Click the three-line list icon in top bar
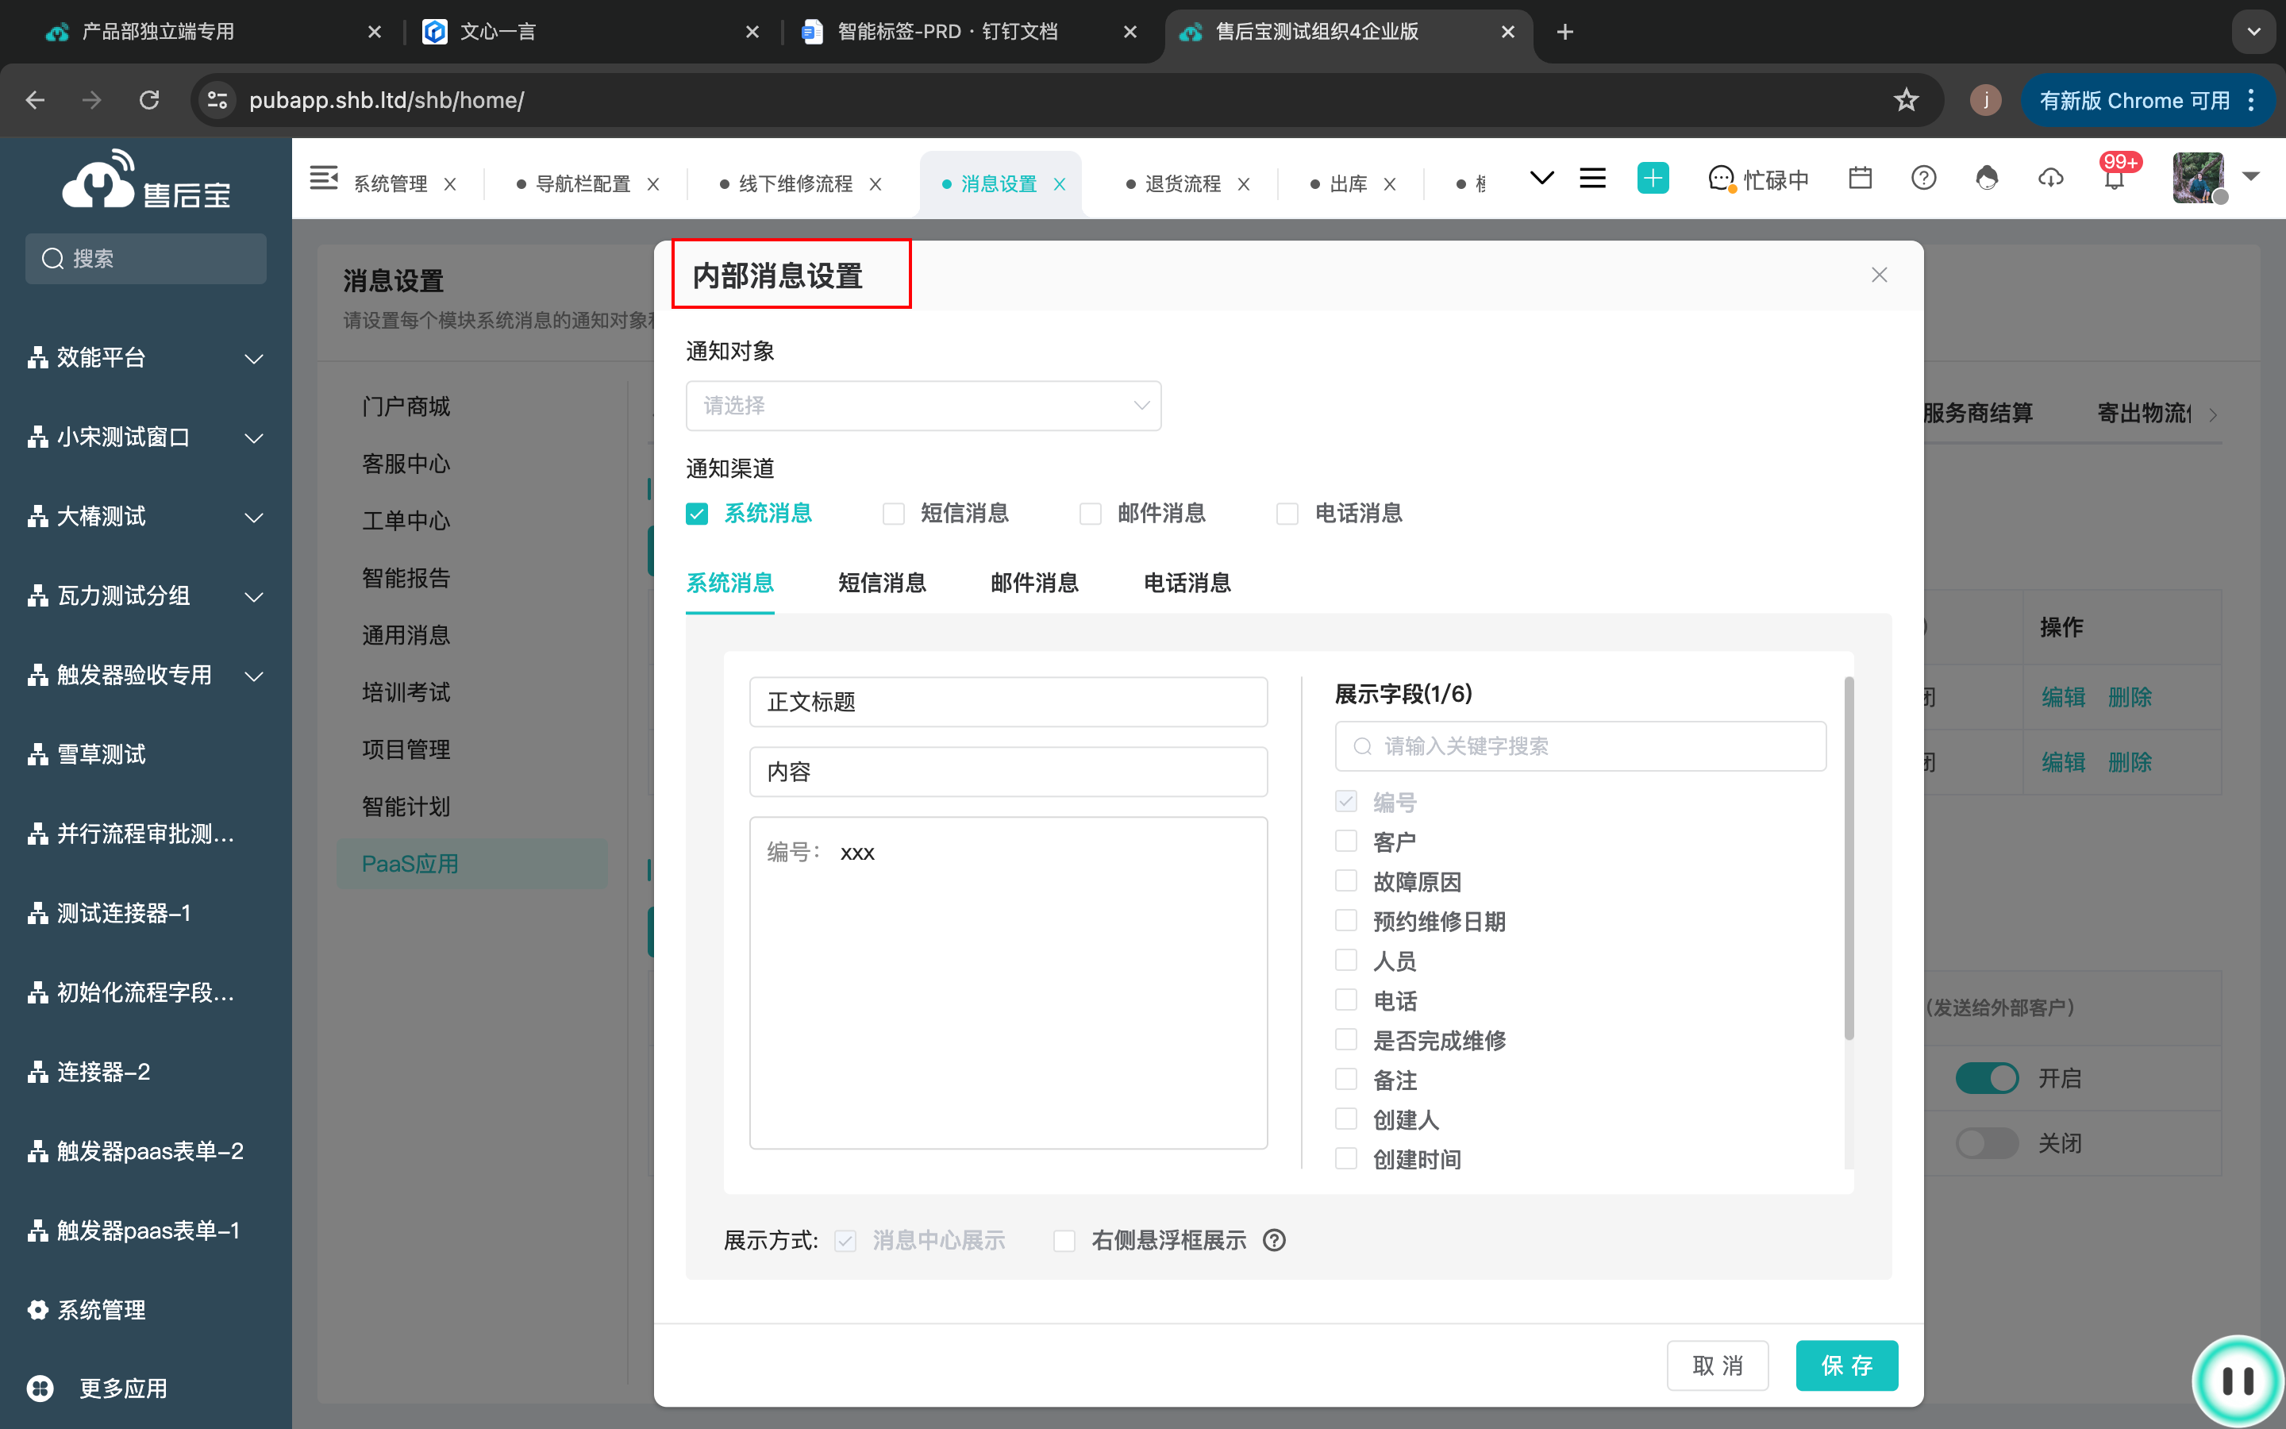2286x1429 pixels. tap(1592, 178)
